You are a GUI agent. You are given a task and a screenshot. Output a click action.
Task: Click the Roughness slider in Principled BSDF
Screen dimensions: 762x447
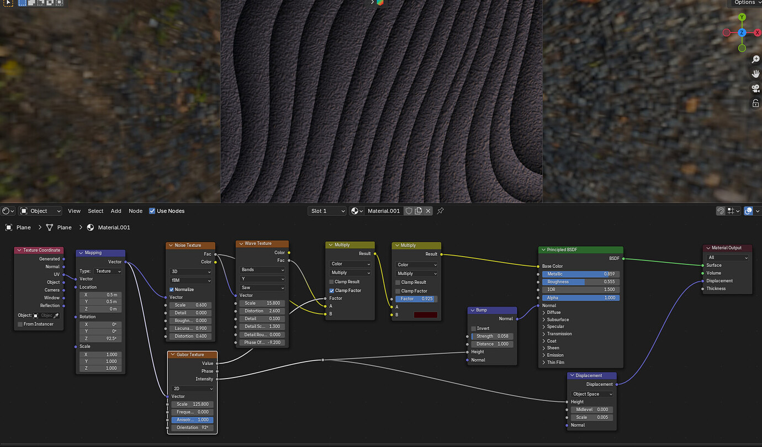click(581, 281)
